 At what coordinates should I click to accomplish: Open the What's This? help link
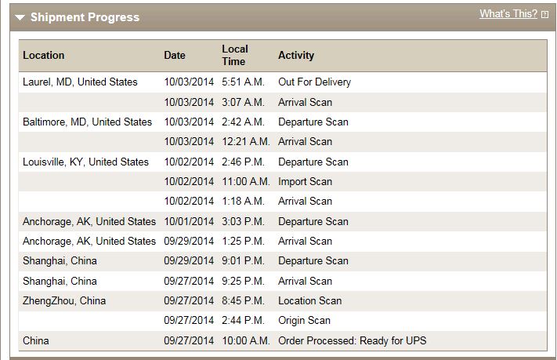(508, 14)
